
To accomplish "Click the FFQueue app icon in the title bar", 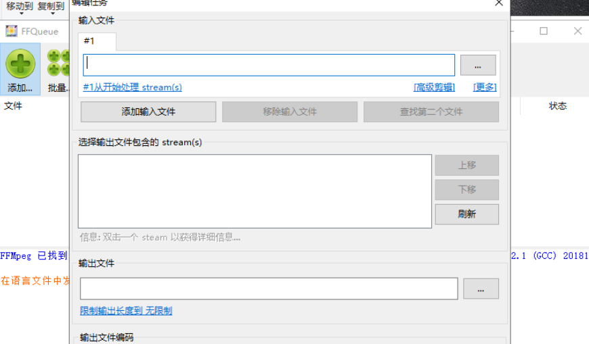I will tap(12, 31).
